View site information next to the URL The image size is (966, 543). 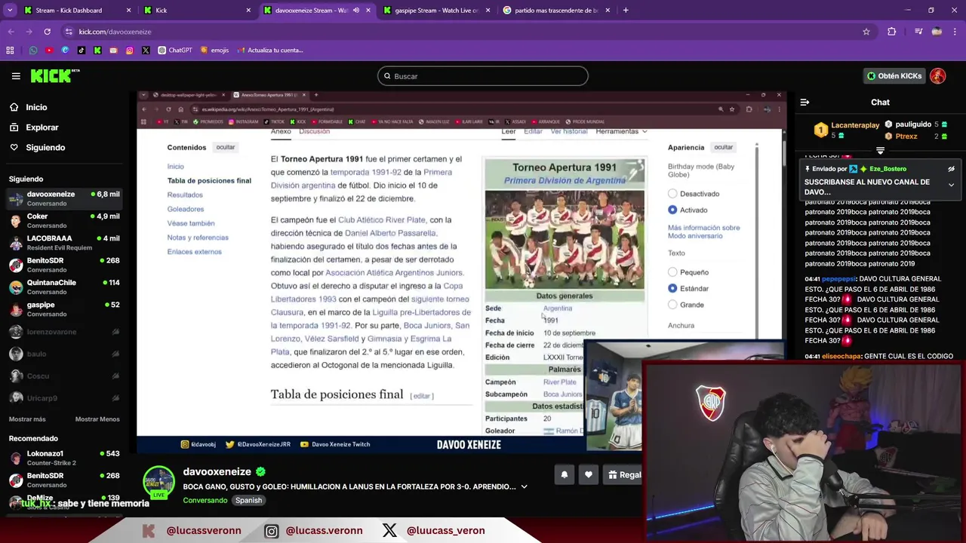pos(69,32)
